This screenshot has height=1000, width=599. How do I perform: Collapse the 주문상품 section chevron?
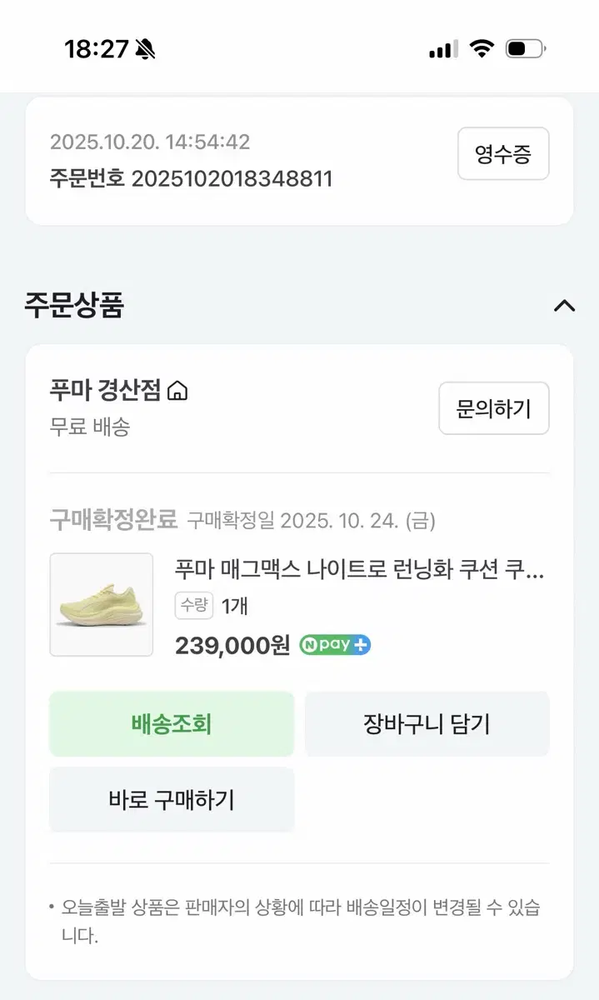point(564,306)
